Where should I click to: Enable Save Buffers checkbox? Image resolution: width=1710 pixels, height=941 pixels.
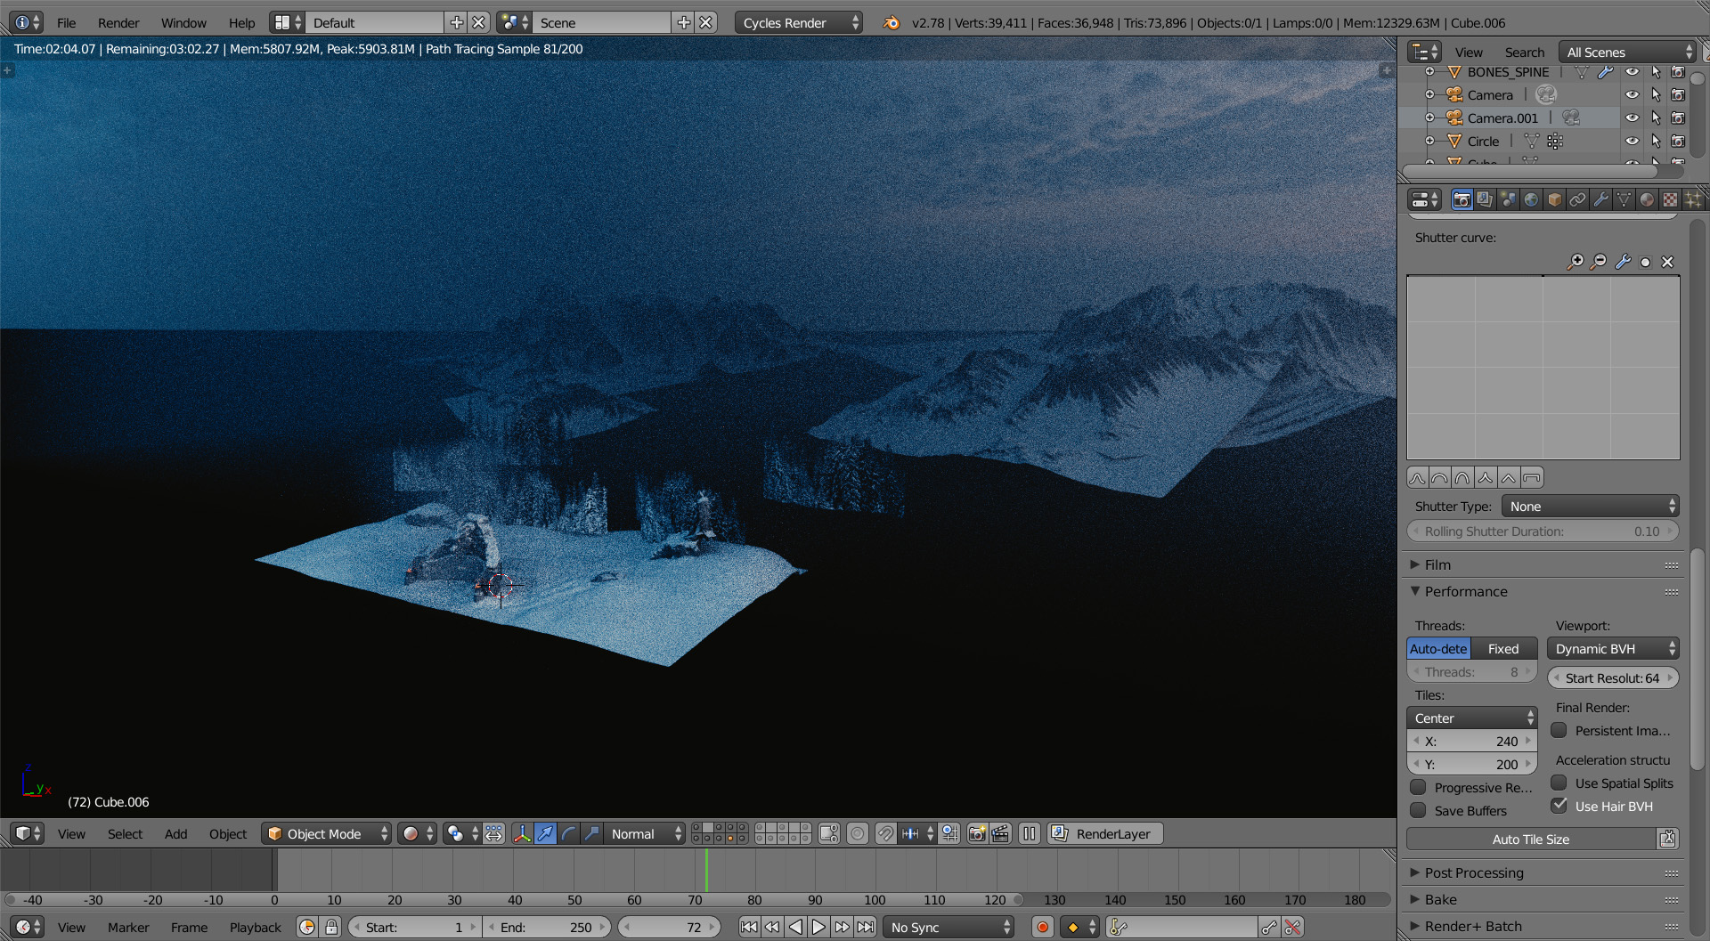[1418, 810]
